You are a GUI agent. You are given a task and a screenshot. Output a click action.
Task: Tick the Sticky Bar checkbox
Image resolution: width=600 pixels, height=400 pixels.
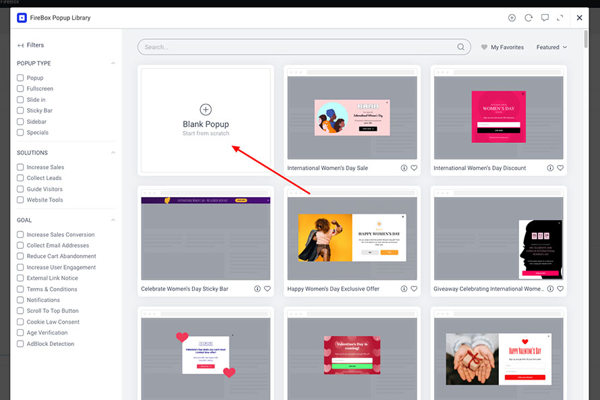[20, 110]
